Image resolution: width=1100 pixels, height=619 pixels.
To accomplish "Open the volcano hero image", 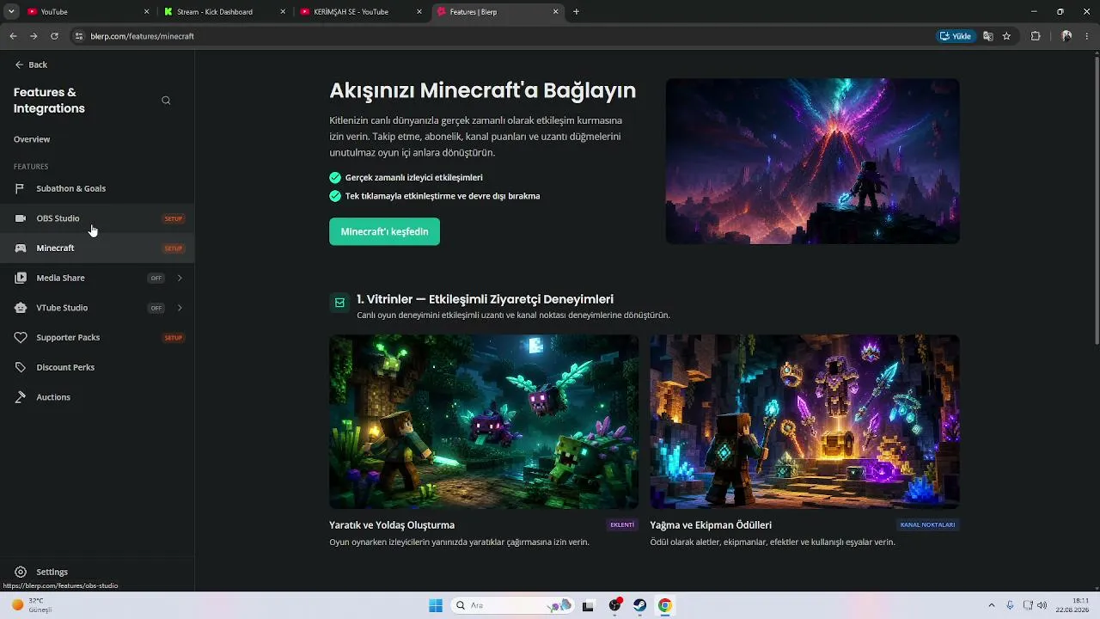I will click(x=812, y=162).
